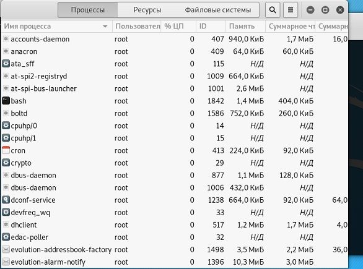The height and width of the screenshot is (269, 363).
Task: Sort by ID column header
Action: pos(211,27)
